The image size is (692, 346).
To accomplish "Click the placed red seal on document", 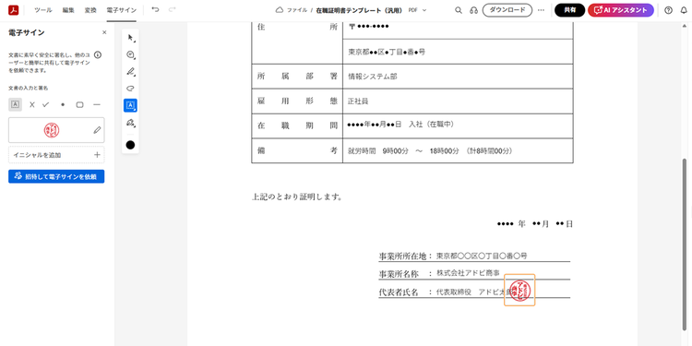I will [x=519, y=291].
